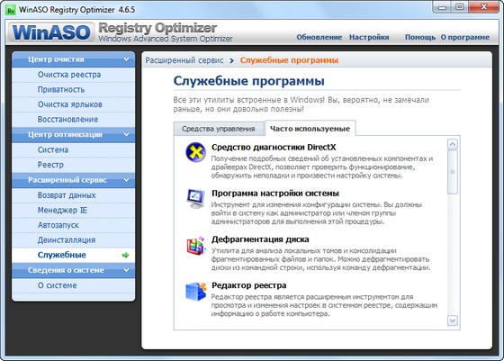Click Расширенный сервис breadcrumb link
504x361 pixels.
[184, 60]
